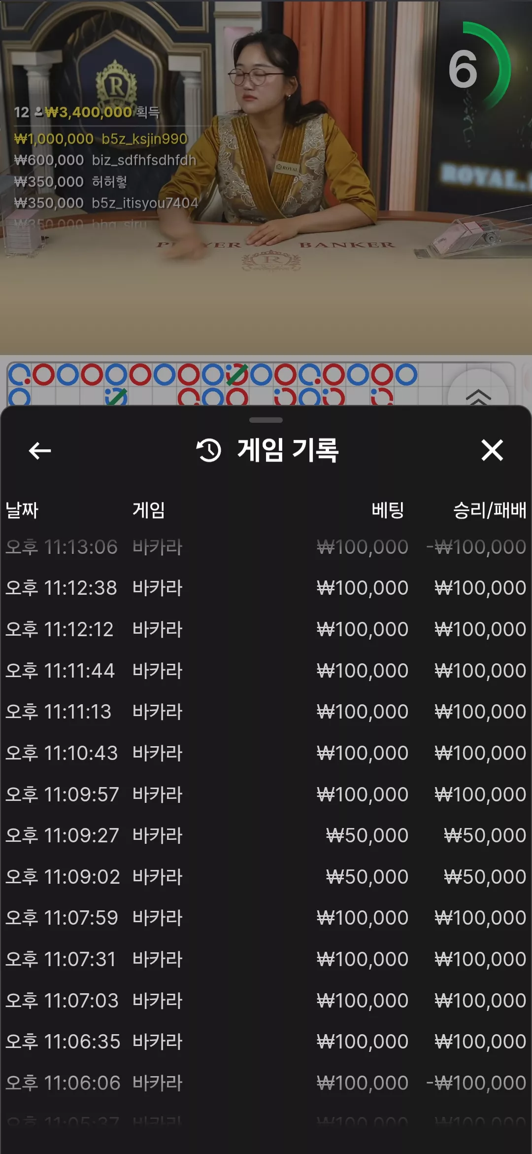The width and height of the screenshot is (532, 1154).
Task: Open the record at 오후 11:07:03
Action: click(266, 1001)
